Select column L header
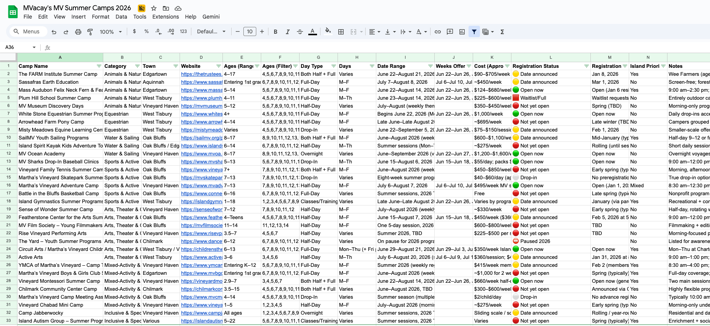Viewport: 710px width, 326px height. click(551, 57)
